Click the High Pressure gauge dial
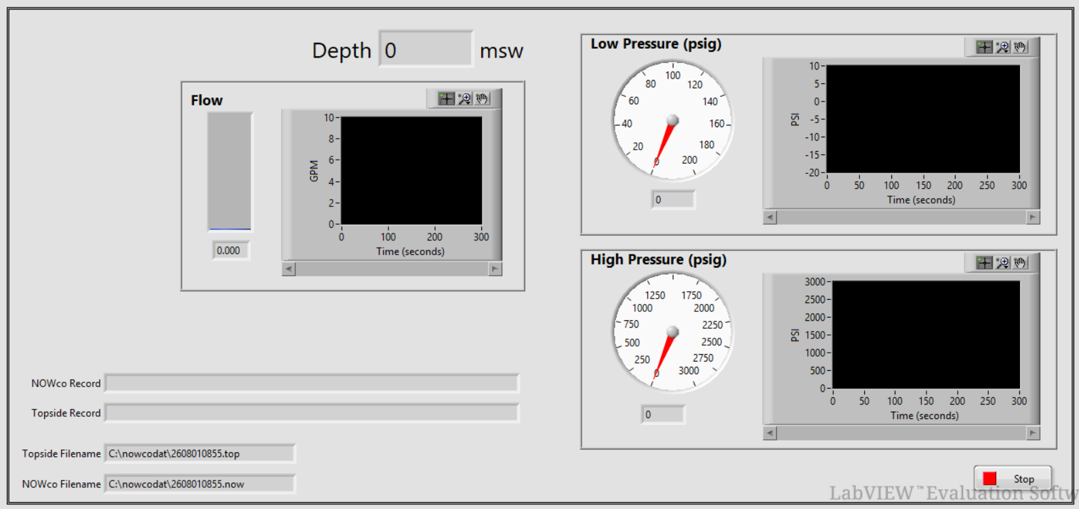The image size is (1079, 509). [672, 332]
